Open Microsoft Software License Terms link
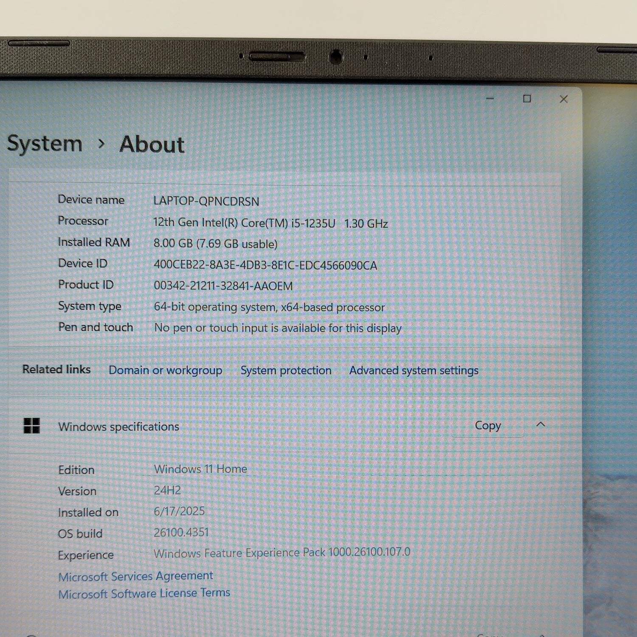Image resolution: width=637 pixels, height=637 pixels. click(x=144, y=593)
